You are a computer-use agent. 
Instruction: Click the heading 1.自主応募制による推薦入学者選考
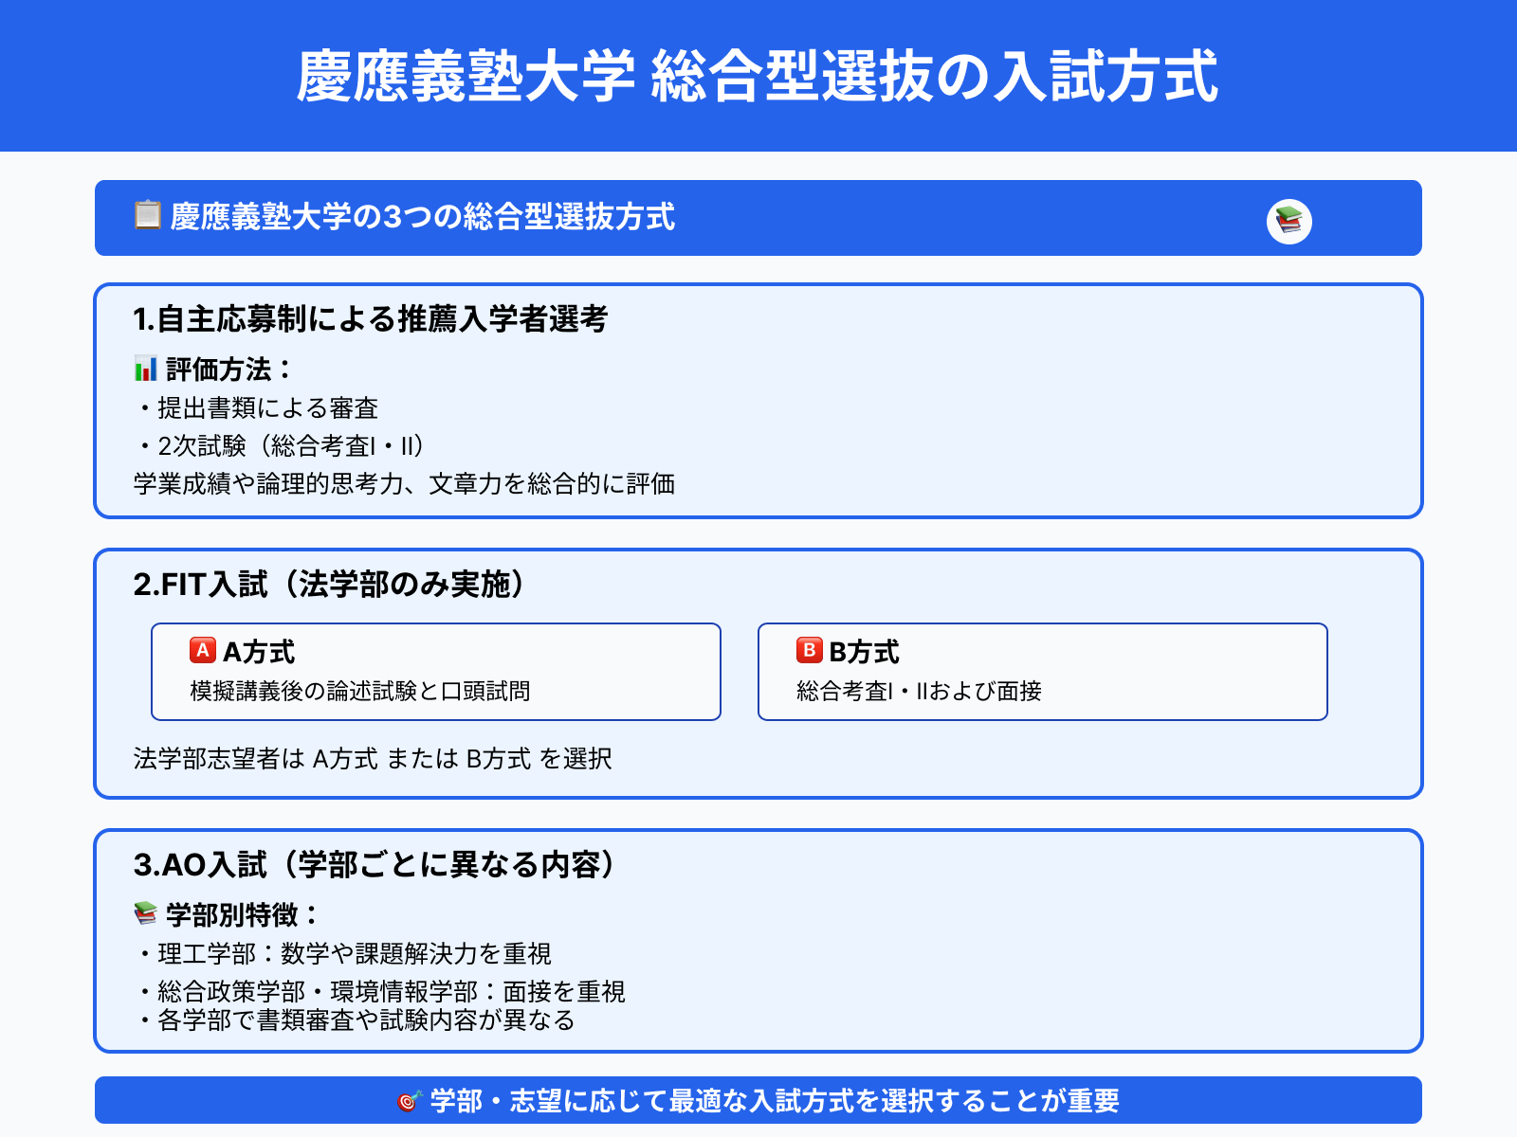tap(371, 319)
